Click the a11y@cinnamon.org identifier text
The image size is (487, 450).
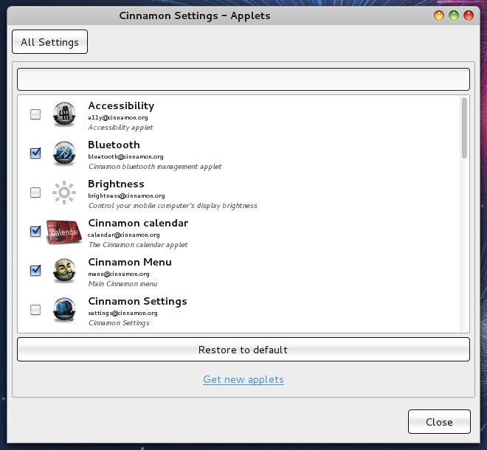click(118, 118)
